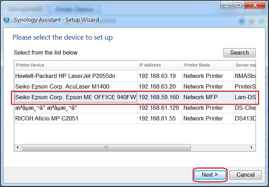Cancel the setup wizard

click(245, 175)
